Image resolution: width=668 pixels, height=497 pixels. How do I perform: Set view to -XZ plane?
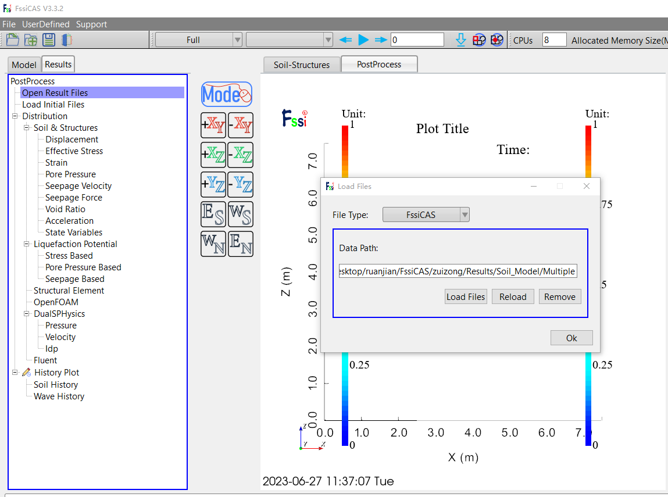(x=241, y=155)
